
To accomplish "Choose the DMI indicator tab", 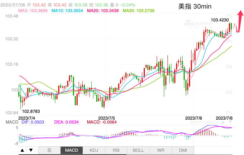I will (x=183, y=150).
